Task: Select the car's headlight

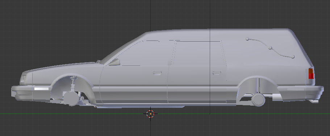Action: click(x=23, y=78)
